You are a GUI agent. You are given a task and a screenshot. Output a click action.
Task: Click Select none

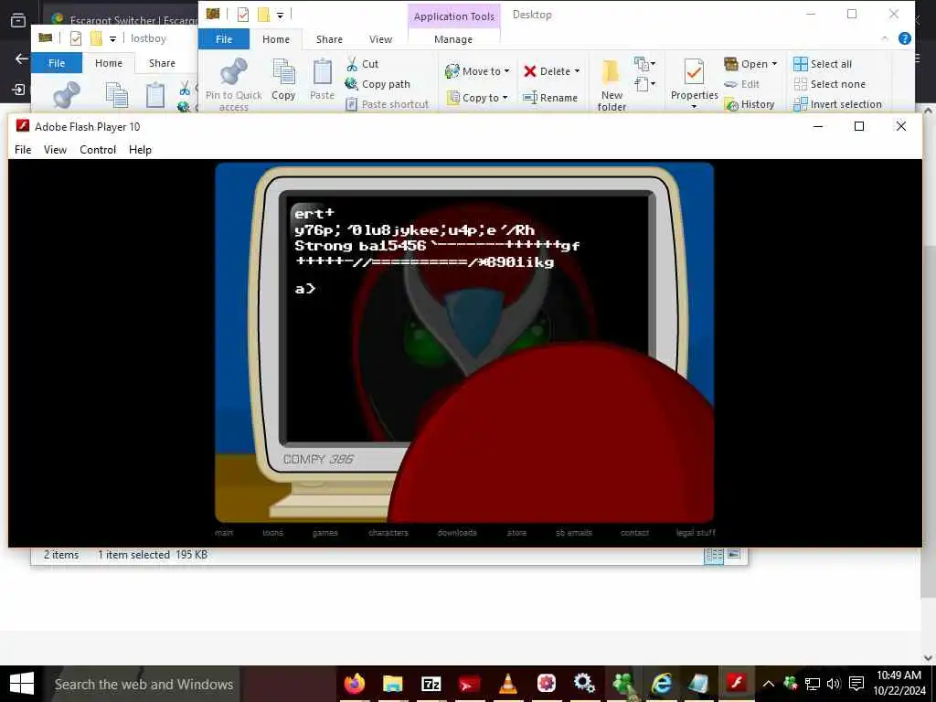click(x=830, y=84)
